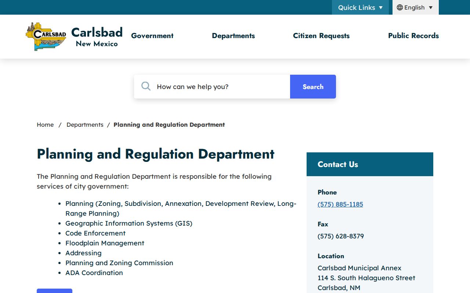Viewport: 470px width, 293px height.
Task: Go to Home breadcrumb link
Action: [45, 125]
